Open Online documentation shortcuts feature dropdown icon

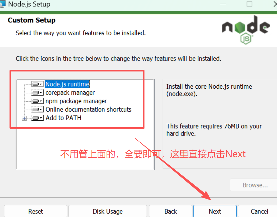point(37,110)
